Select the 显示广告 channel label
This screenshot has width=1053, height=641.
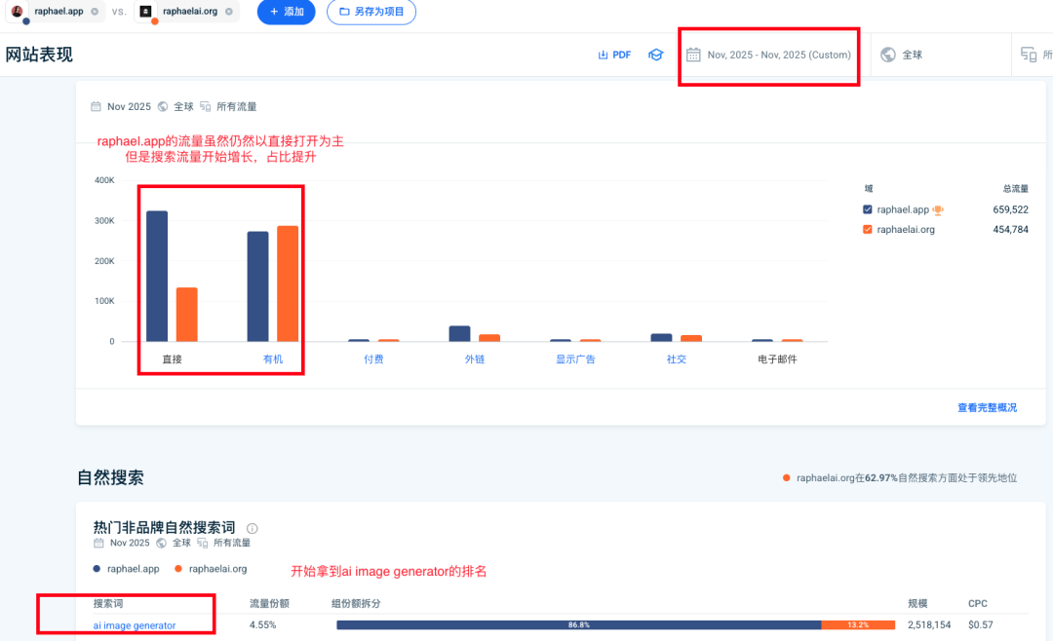click(575, 359)
